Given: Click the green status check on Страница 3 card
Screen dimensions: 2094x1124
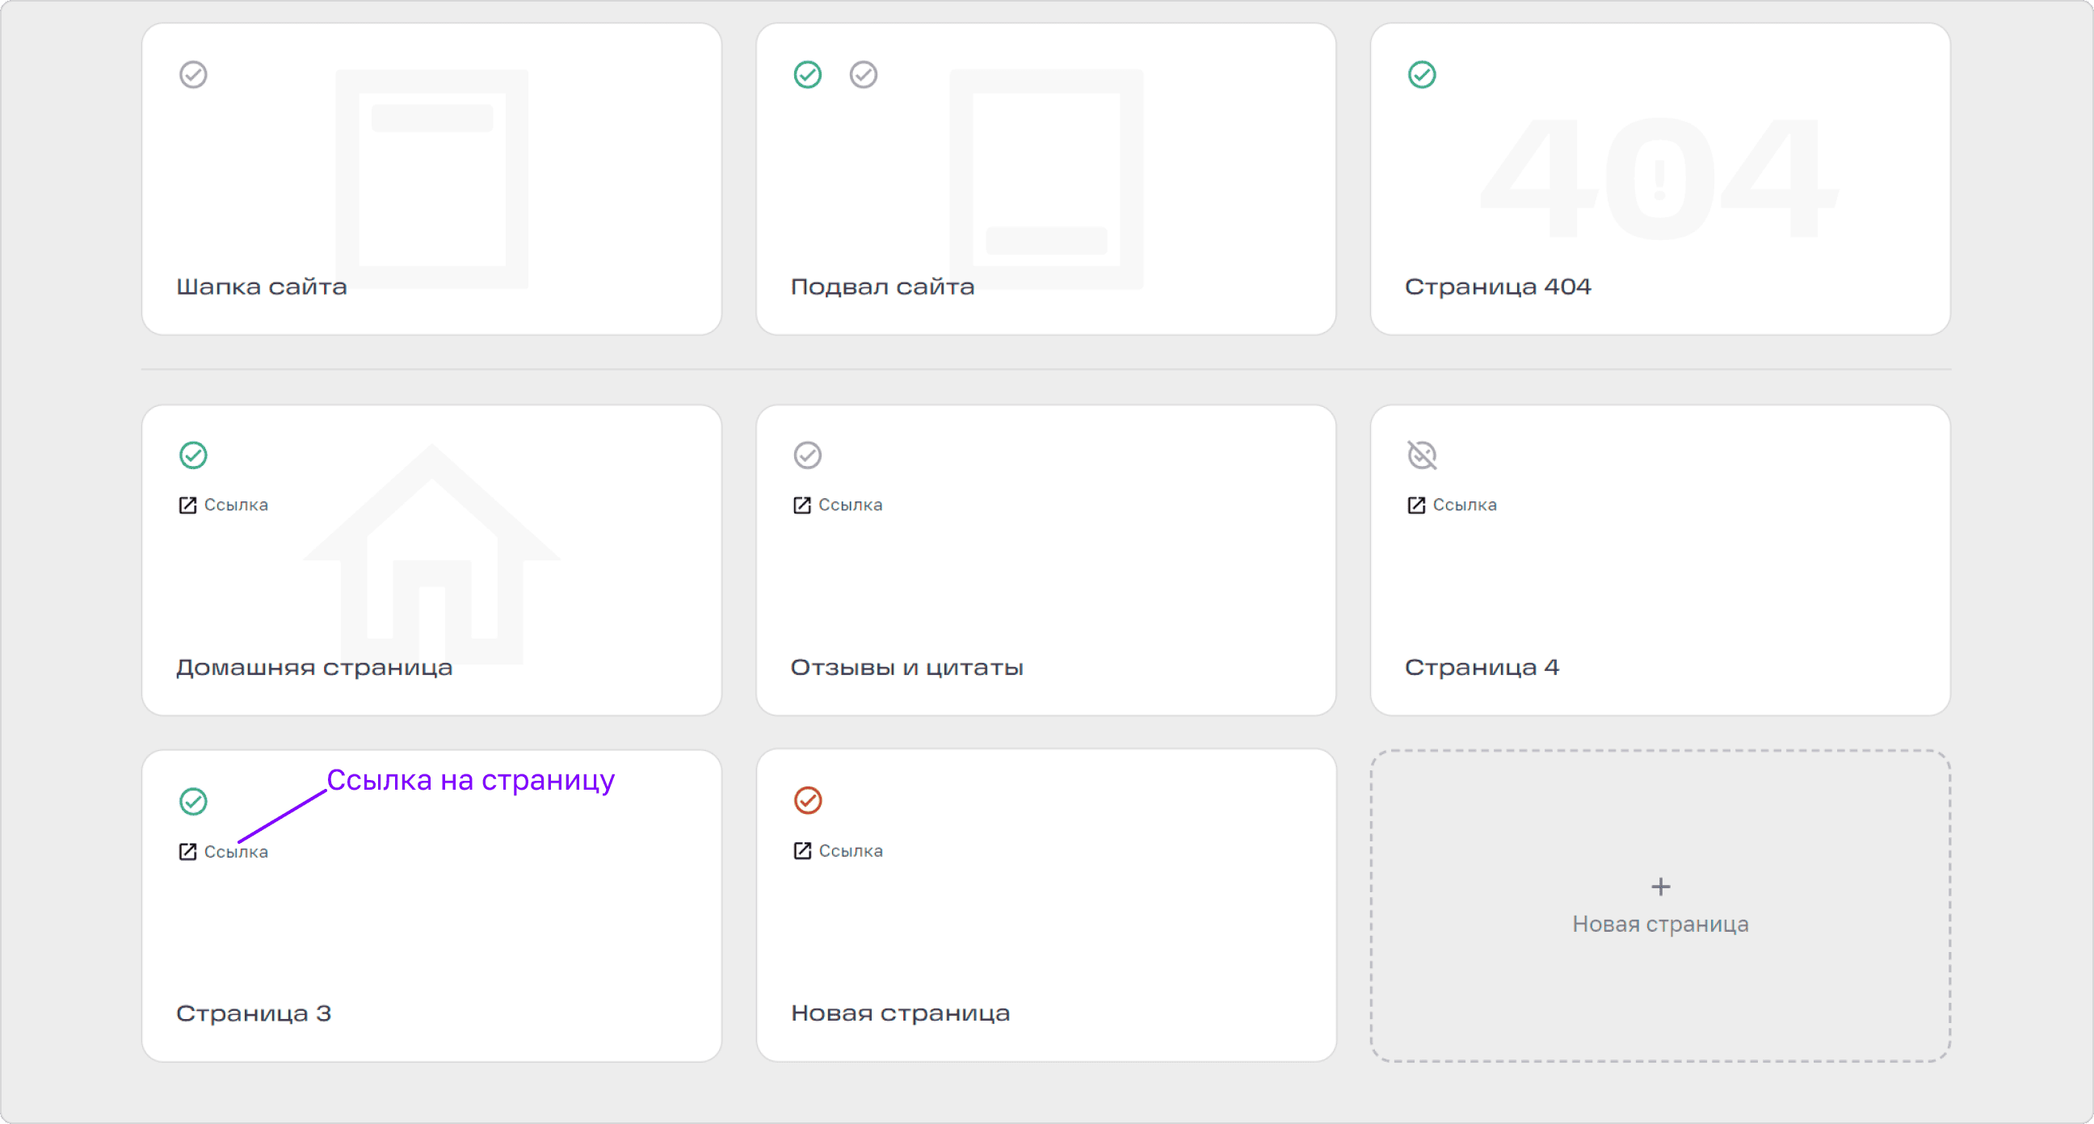Looking at the screenshot, I should click(193, 801).
